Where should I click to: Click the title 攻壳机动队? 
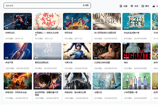[10, 33]
